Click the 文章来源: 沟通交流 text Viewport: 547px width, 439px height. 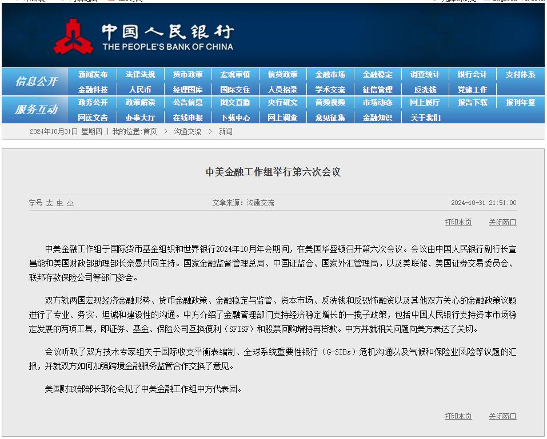click(243, 203)
